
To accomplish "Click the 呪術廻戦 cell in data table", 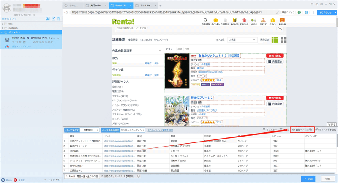I will point(85,151).
